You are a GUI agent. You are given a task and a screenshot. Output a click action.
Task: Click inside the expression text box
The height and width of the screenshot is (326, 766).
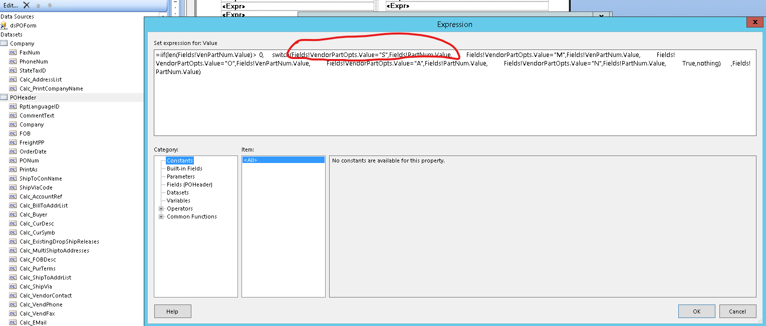(455, 92)
